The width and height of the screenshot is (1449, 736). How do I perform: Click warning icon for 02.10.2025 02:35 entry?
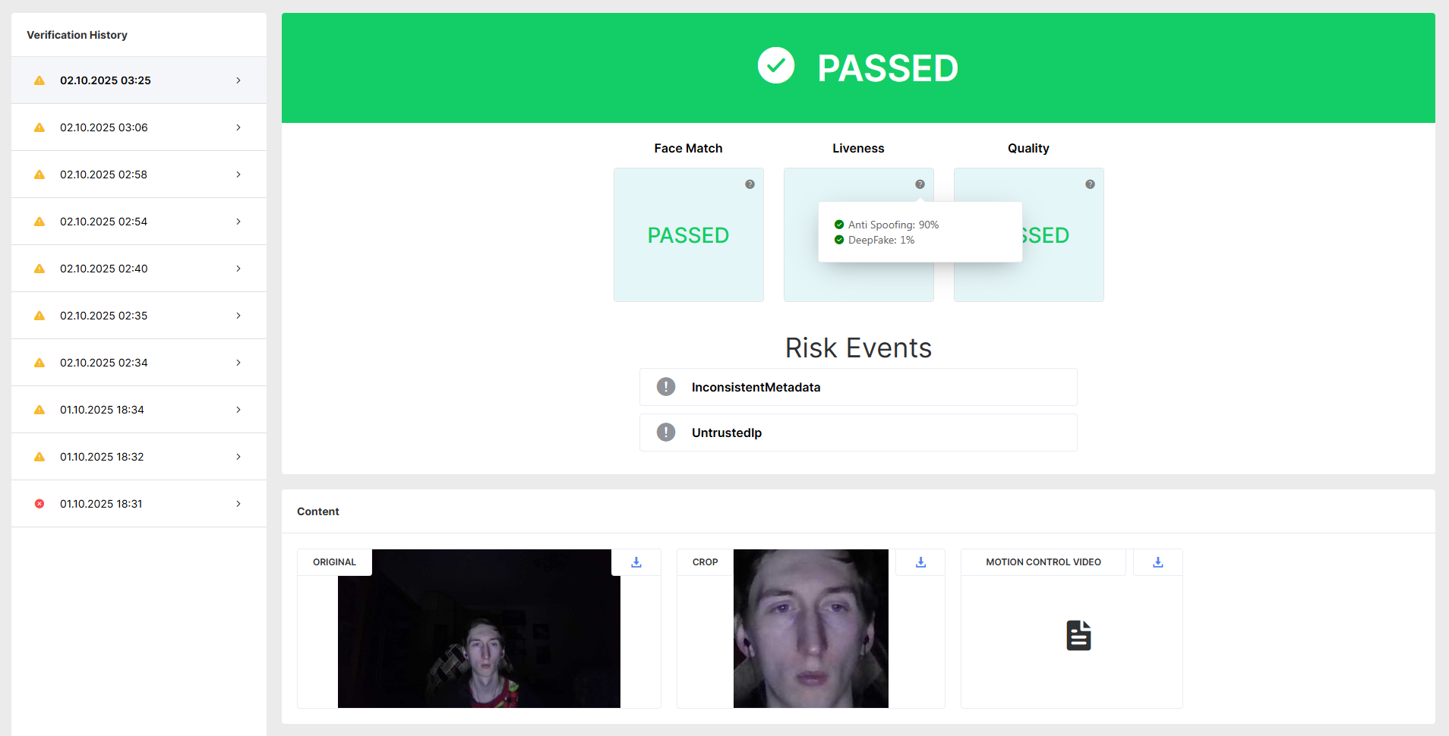point(39,316)
